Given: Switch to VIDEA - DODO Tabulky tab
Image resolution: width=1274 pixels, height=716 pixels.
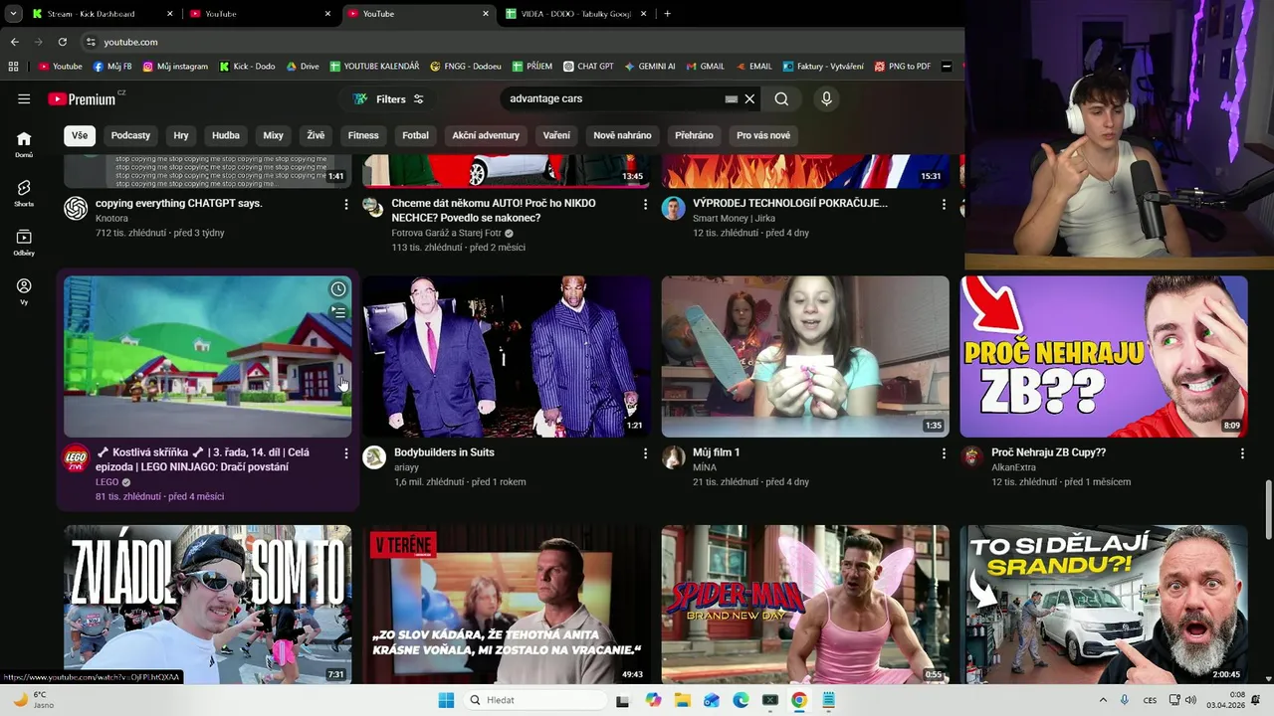Looking at the screenshot, I should pyautogui.click(x=576, y=14).
